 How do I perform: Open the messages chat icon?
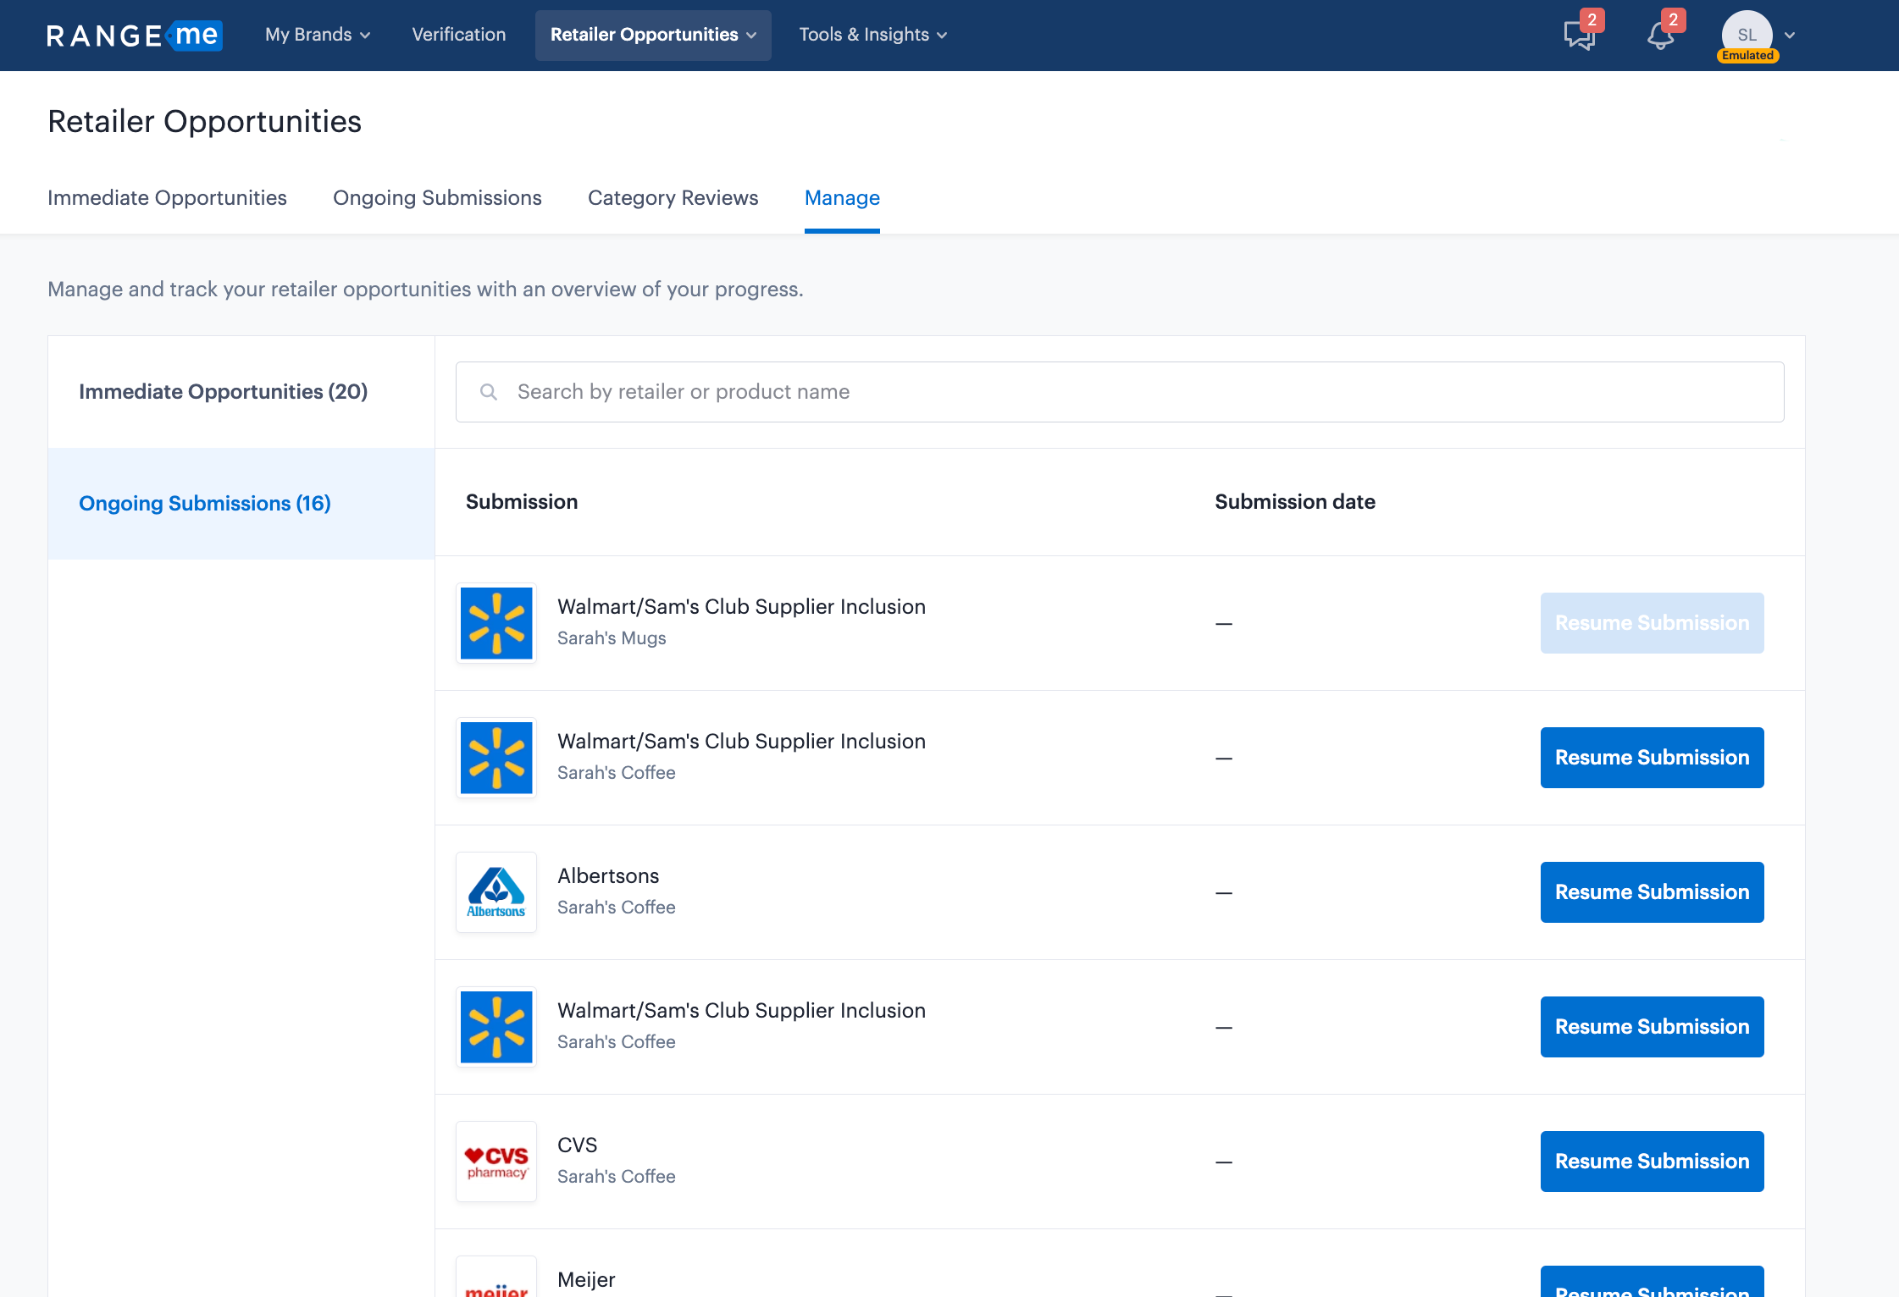pos(1579,36)
